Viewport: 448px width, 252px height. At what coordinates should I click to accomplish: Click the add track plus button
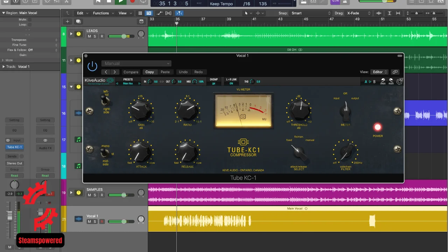tap(68, 21)
